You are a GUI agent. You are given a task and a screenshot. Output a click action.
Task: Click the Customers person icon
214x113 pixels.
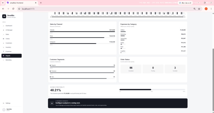(3, 43)
